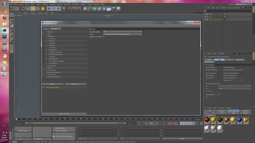The height and width of the screenshot is (143, 255).
Task: Open Firefox from the Windows taskbar
Action: [x=4, y=17]
